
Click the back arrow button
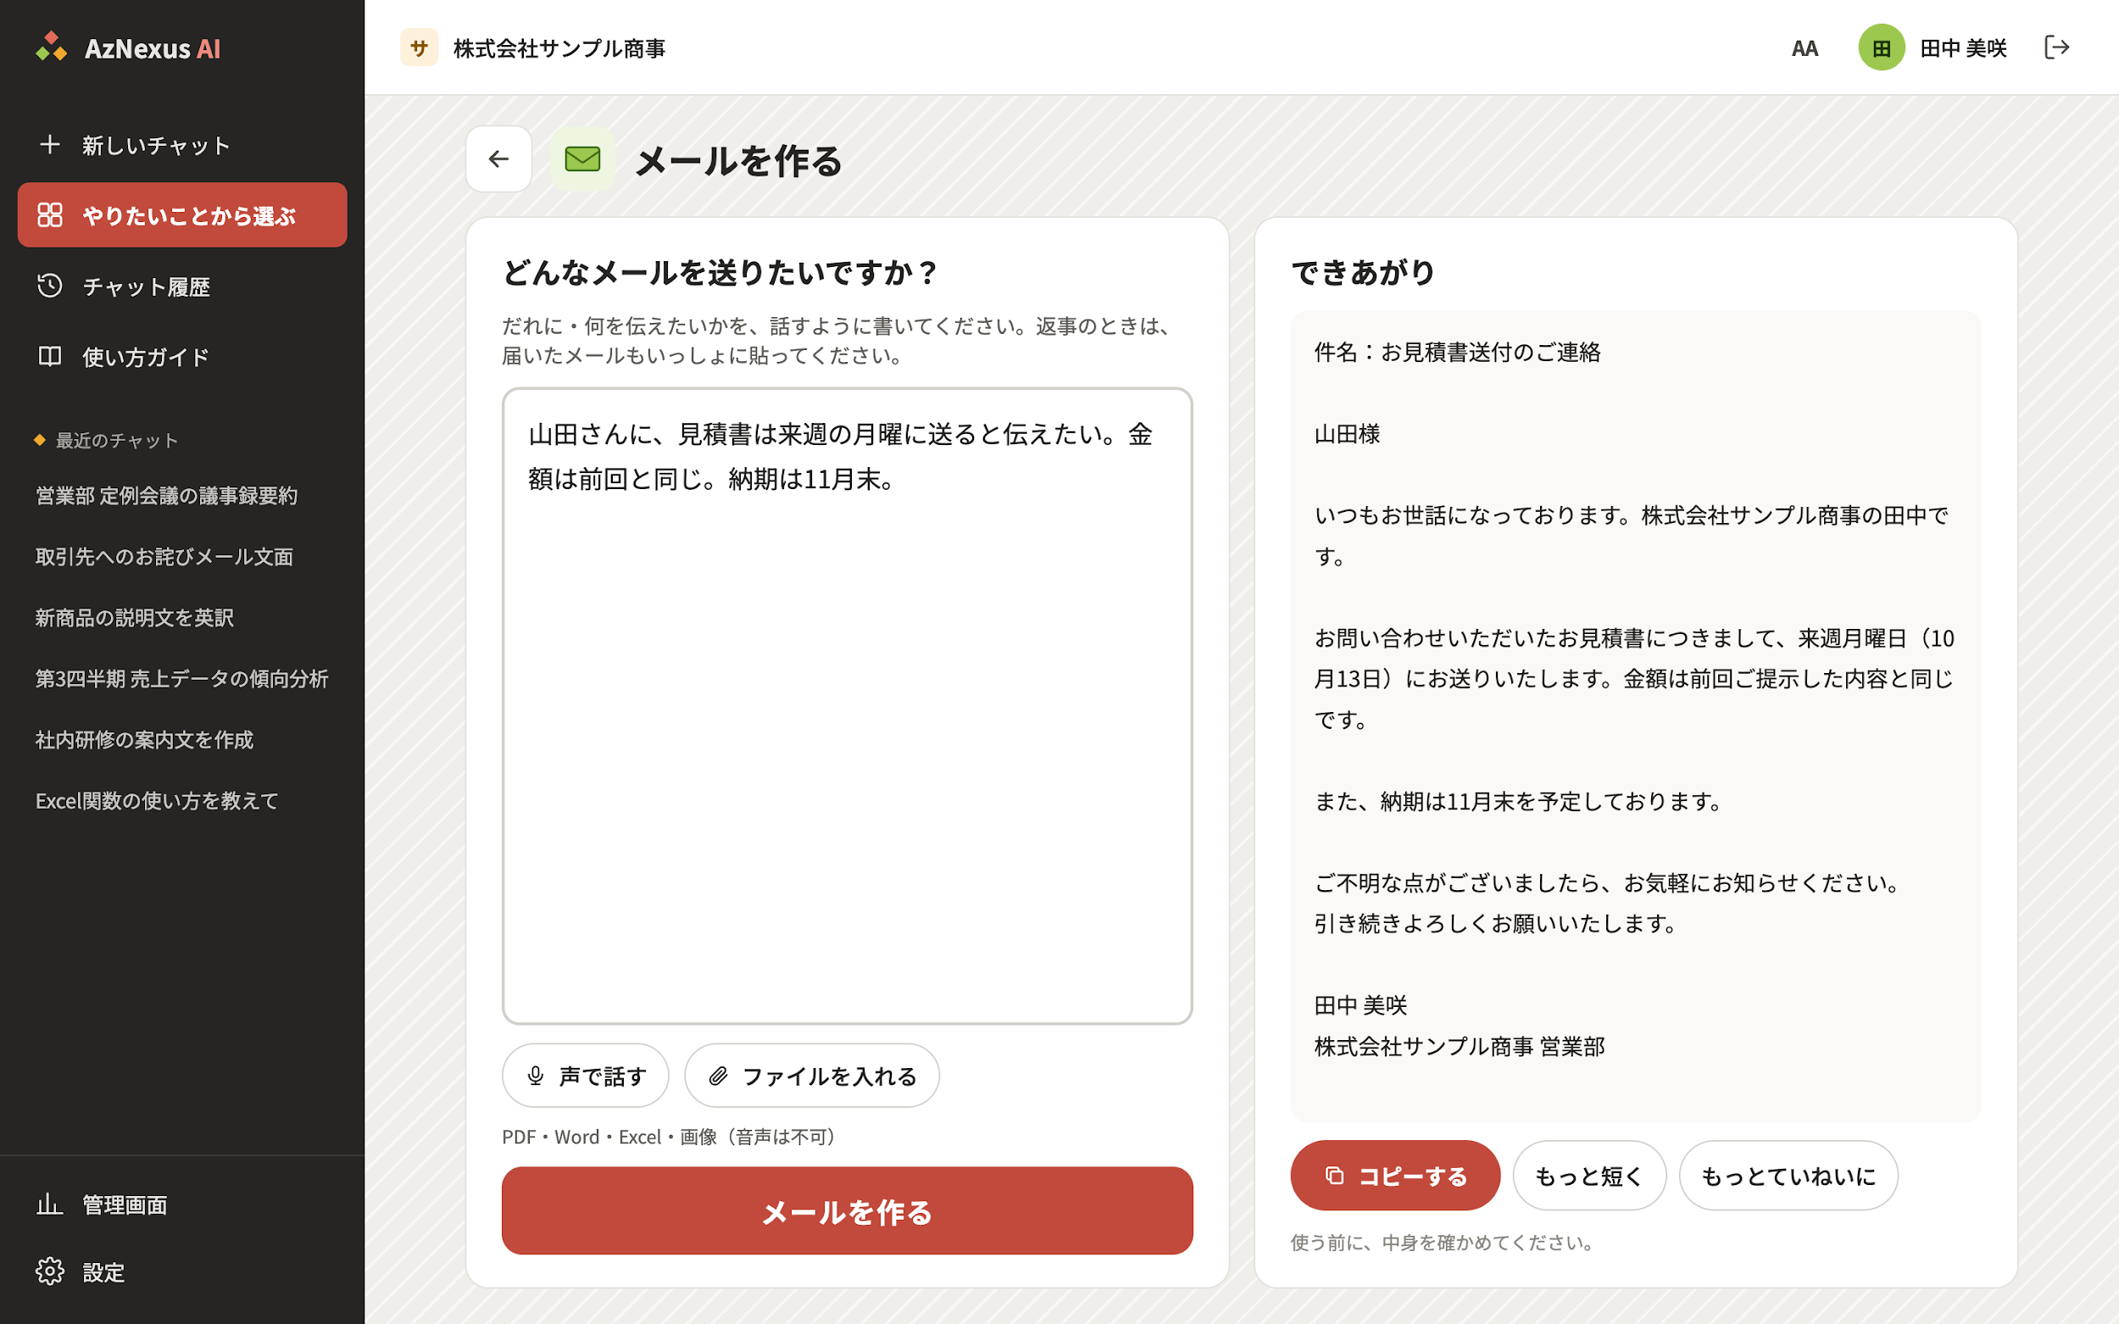point(499,159)
